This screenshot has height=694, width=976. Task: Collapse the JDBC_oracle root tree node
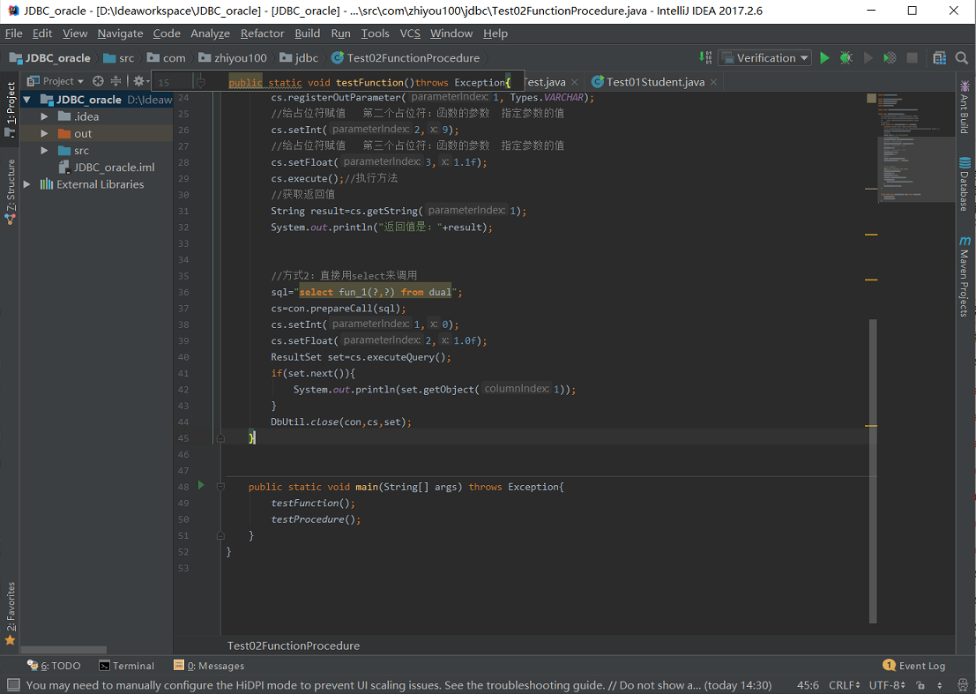point(26,100)
